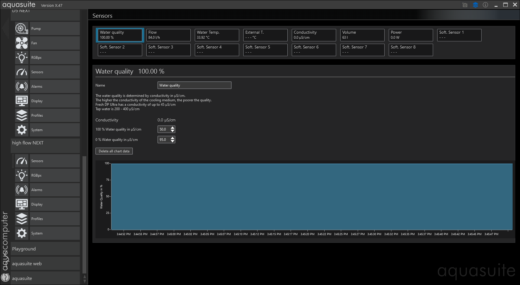This screenshot has height=285, width=520.
Task: Open the Fan settings icon
Action: [x=22, y=43]
